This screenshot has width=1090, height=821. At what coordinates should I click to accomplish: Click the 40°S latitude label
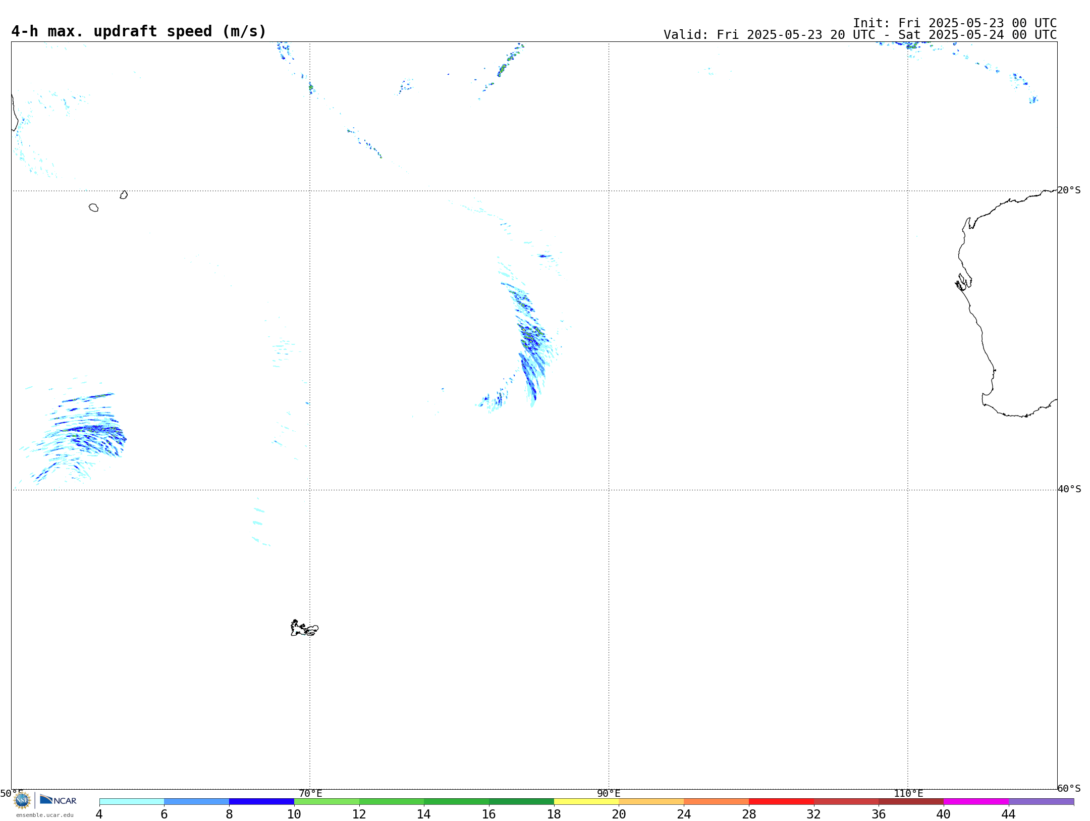tap(1069, 489)
